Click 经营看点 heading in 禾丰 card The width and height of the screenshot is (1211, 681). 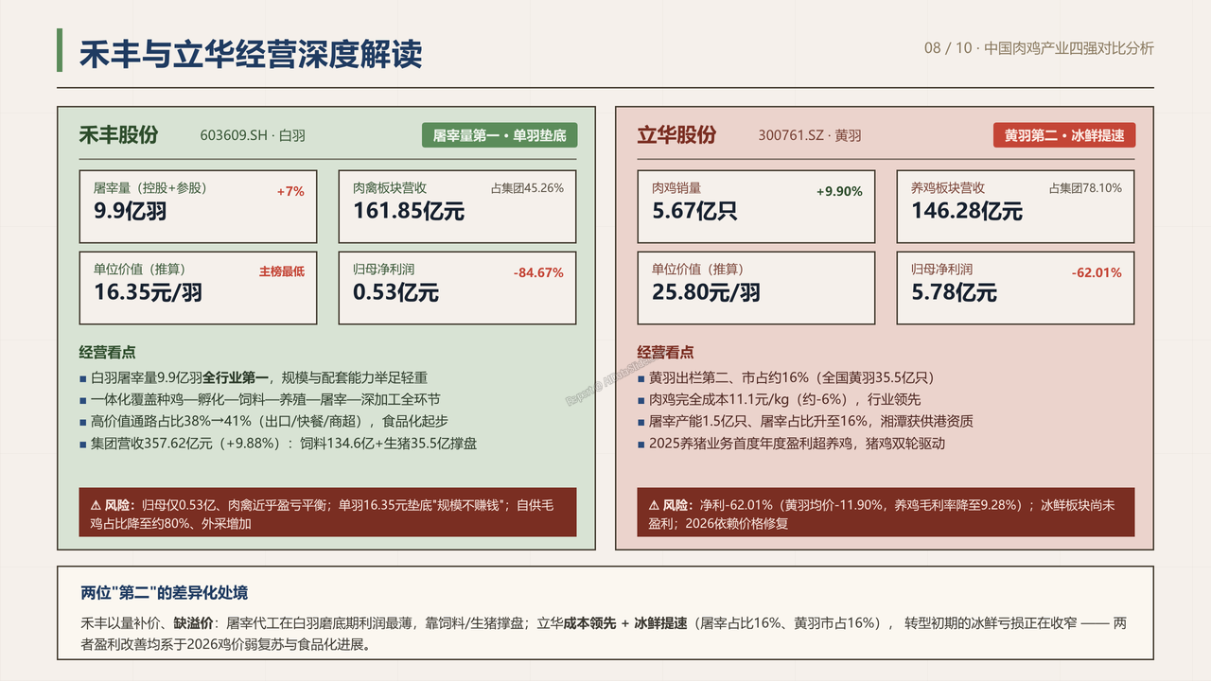click(x=107, y=352)
